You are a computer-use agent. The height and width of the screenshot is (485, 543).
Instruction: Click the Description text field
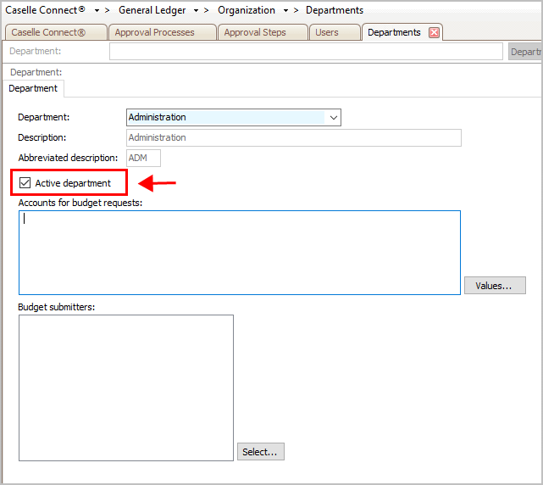pyautogui.click(x=293, y=137)
